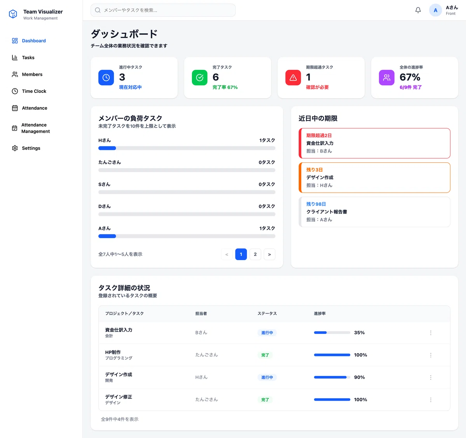Click the Dさん member name
This screenshot has width=466, height=438.
[x=104, y=207]
